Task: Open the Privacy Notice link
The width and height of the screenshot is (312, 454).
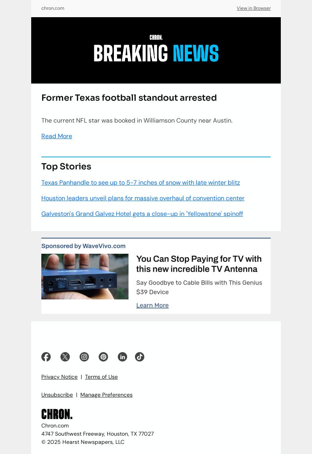Action: click(x=59, y=377)
